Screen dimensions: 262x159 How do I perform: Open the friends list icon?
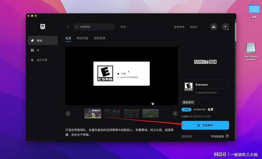214,27
